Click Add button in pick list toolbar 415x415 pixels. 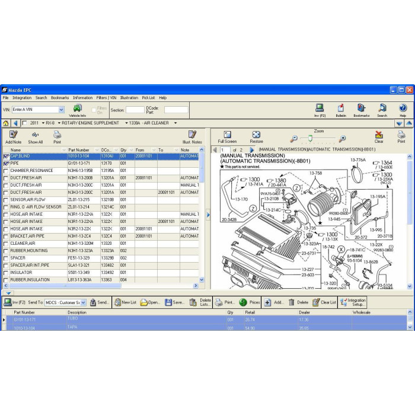point(274,302)
